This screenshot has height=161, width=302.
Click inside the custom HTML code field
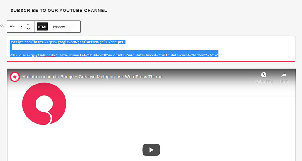151,48
